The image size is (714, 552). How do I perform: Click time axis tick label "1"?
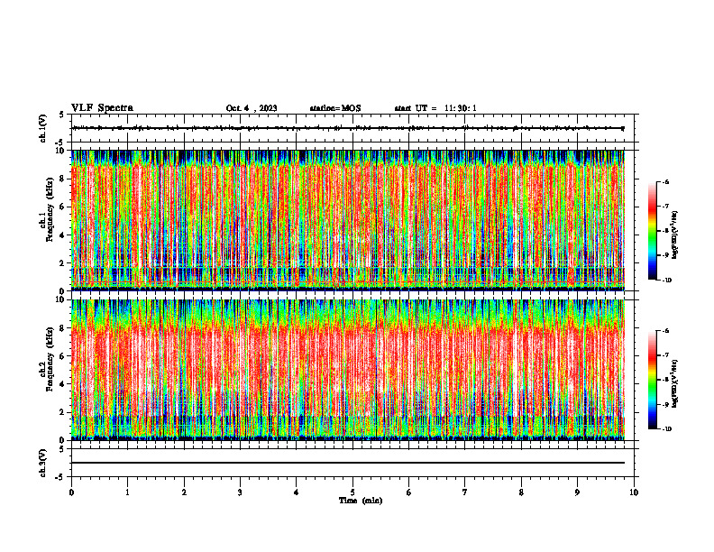(127, 492)
